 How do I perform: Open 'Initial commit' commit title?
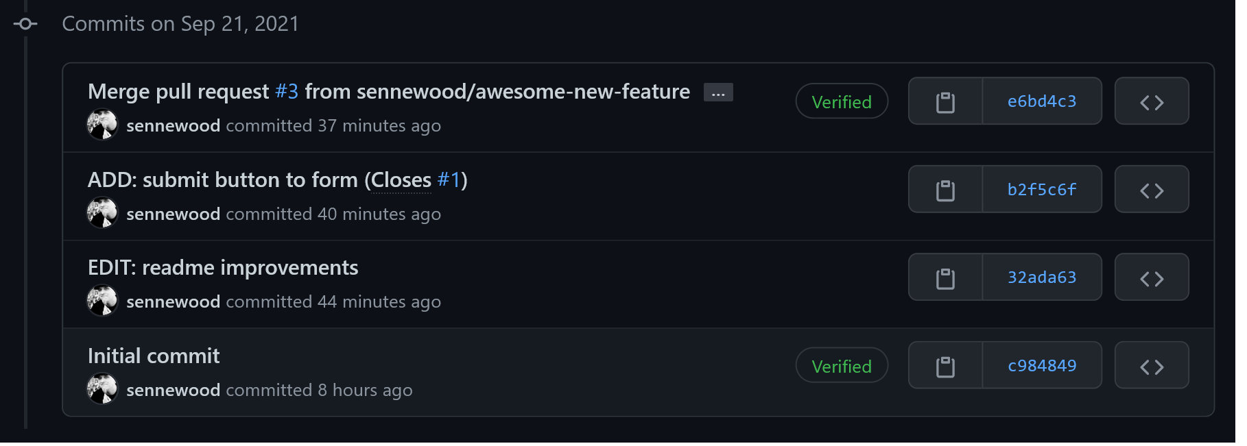tap(154, 356)
